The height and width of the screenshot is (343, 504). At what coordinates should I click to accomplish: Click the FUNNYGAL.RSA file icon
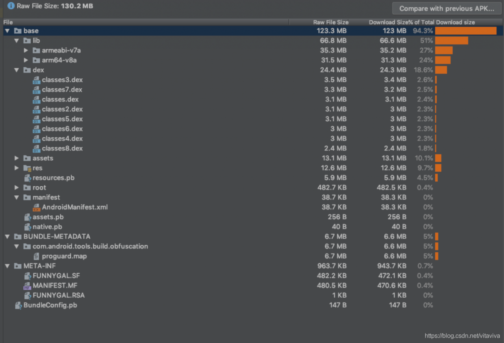tap(28, 295)
